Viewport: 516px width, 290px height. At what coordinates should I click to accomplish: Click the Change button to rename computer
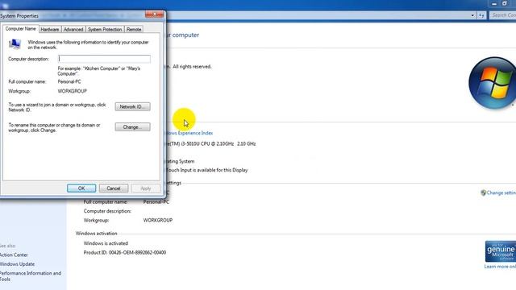[132, 127]
